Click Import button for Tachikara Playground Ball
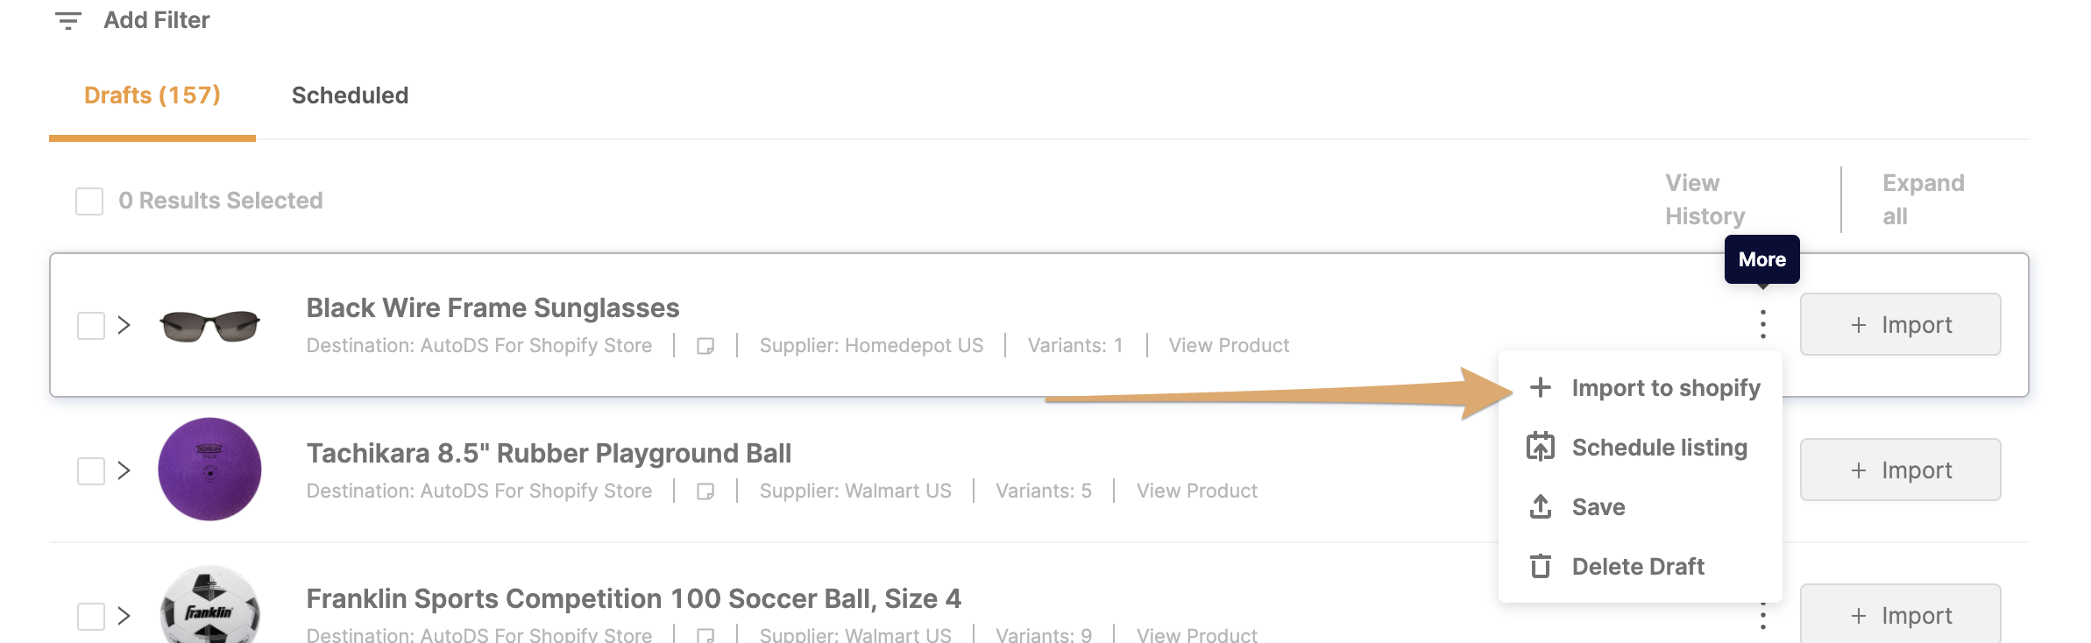 [x=1901, y=470]
